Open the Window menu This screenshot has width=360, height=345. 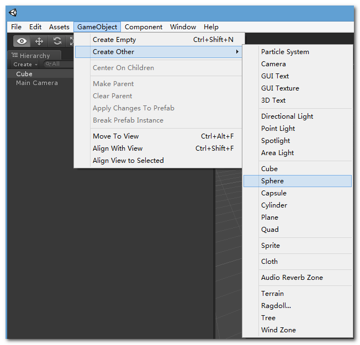[x=183, y=27]
